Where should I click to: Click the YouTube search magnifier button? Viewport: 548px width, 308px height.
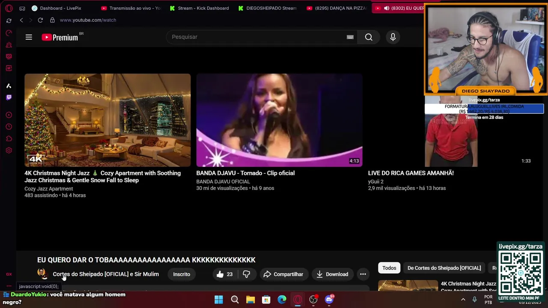coord(369,37)
